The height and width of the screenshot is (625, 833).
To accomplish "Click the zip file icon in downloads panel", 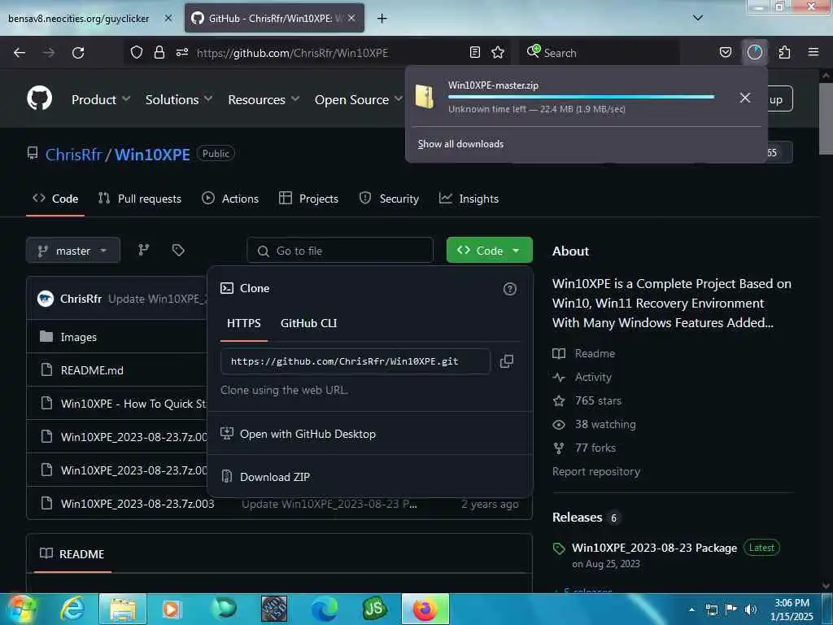I will point(425,97).
